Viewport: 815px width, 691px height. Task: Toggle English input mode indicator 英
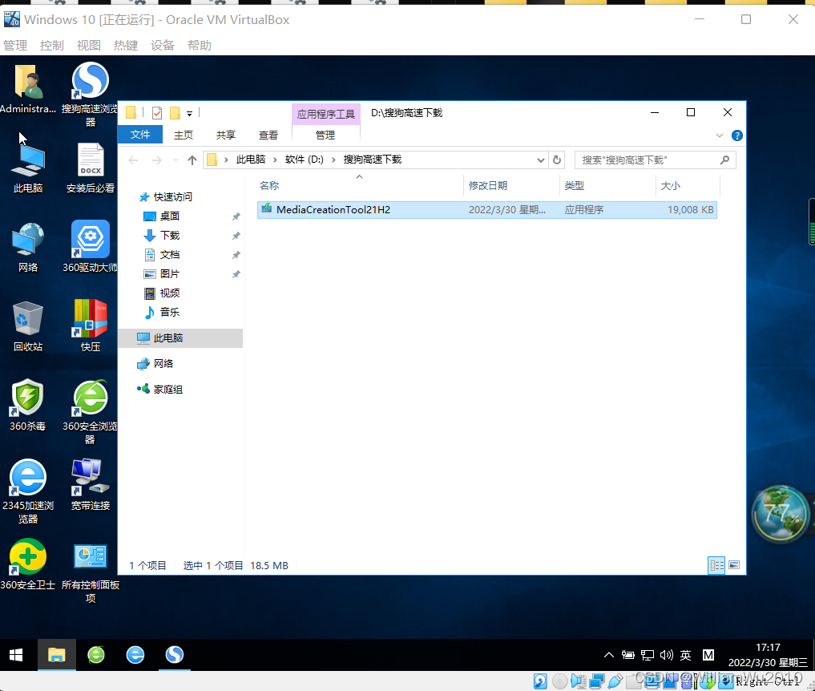tap(685, 655)
